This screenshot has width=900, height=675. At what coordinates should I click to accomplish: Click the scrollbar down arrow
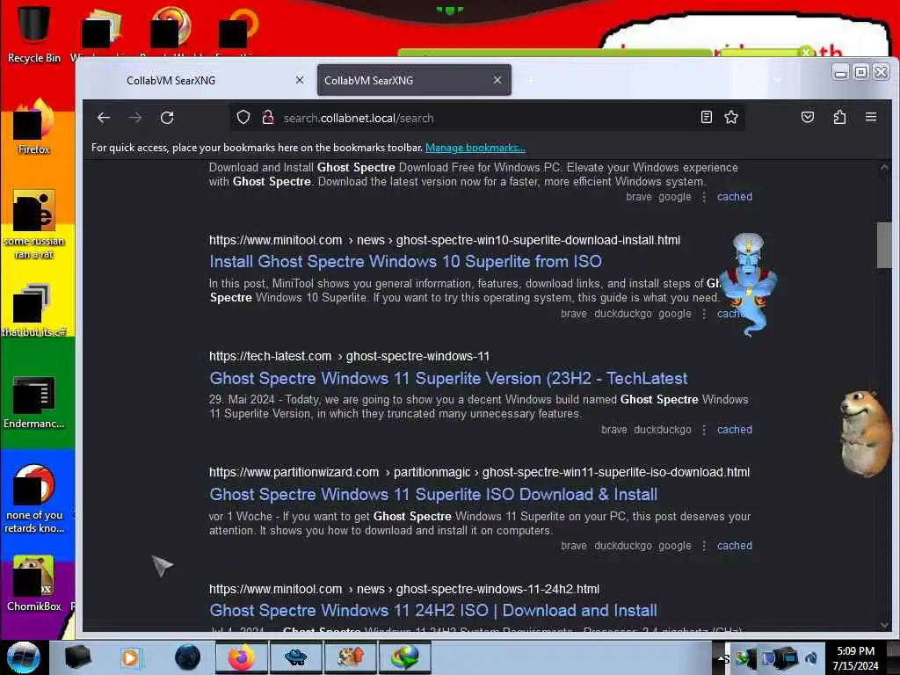pos(884,625)
